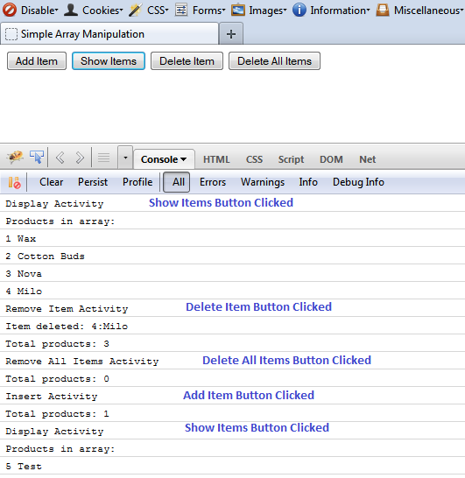The width and height of the screenshot is (465, 478).
Task: Click the Firebug forward arrow
Action: pyautogui.click(x=80, y=158)
